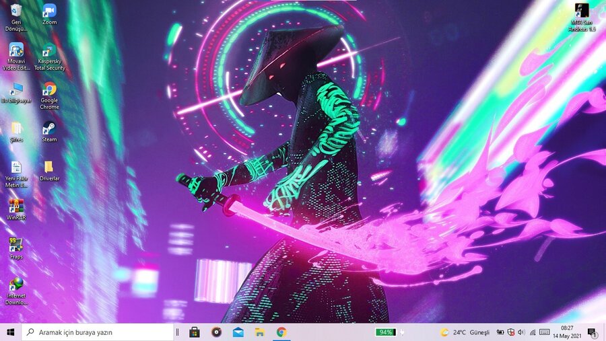Open the Zoom desktop shortcut
This screenshot has height=341, width=606.
click(x=49, y=15)
